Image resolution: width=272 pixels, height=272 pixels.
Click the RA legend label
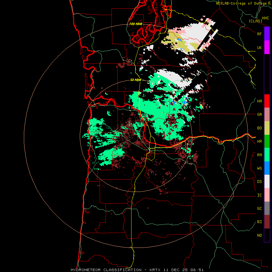259,155
